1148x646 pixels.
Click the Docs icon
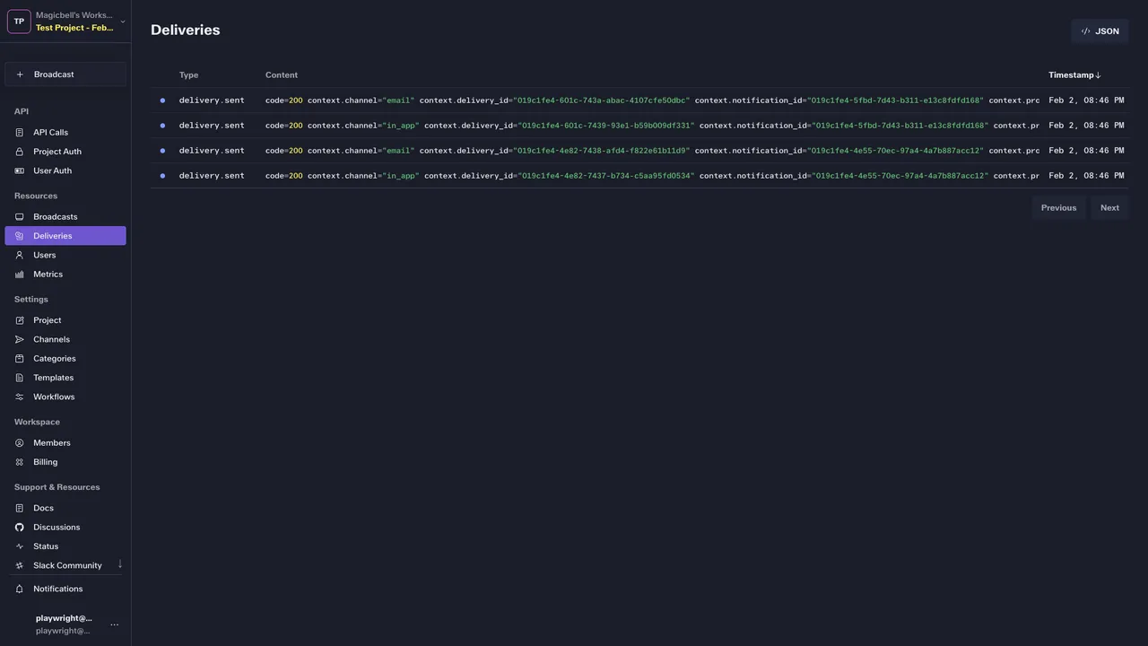pyautogui.click(x=20, y=509)
